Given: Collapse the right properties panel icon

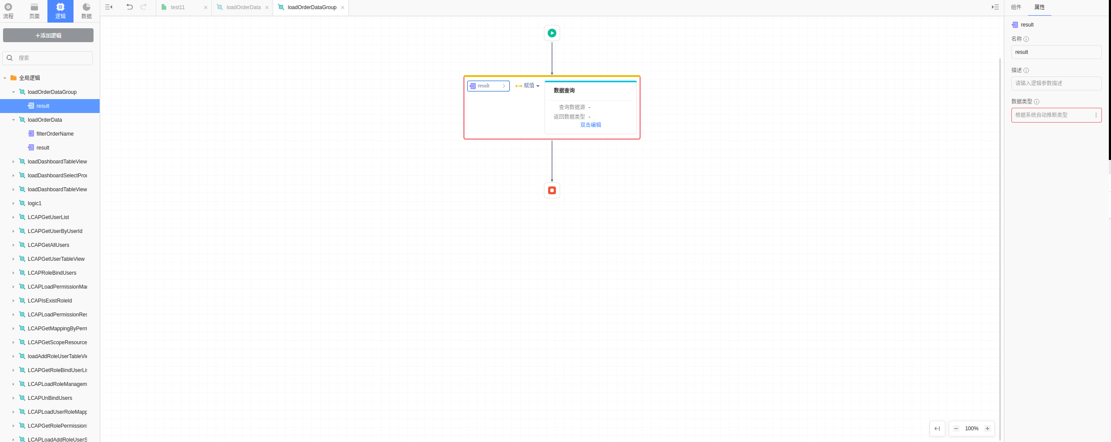Looking at the screenshot, I should click(x=995, y=7).
